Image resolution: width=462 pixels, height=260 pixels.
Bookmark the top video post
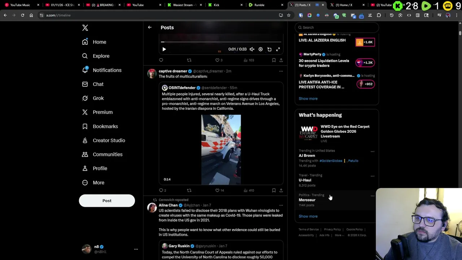coord(274,60)
